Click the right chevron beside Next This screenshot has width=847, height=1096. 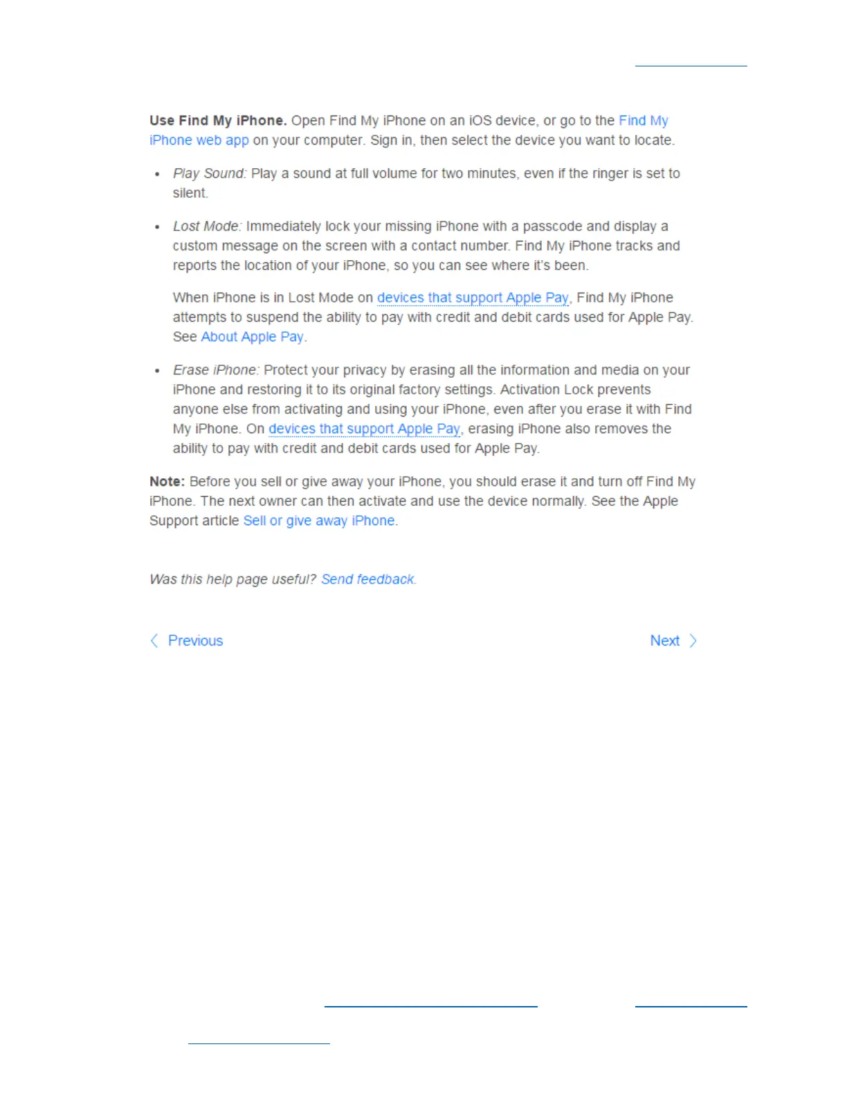point(693,641)
